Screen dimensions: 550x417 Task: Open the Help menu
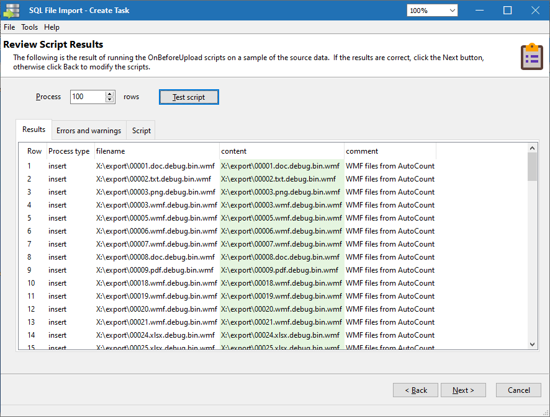click(52, 27)
